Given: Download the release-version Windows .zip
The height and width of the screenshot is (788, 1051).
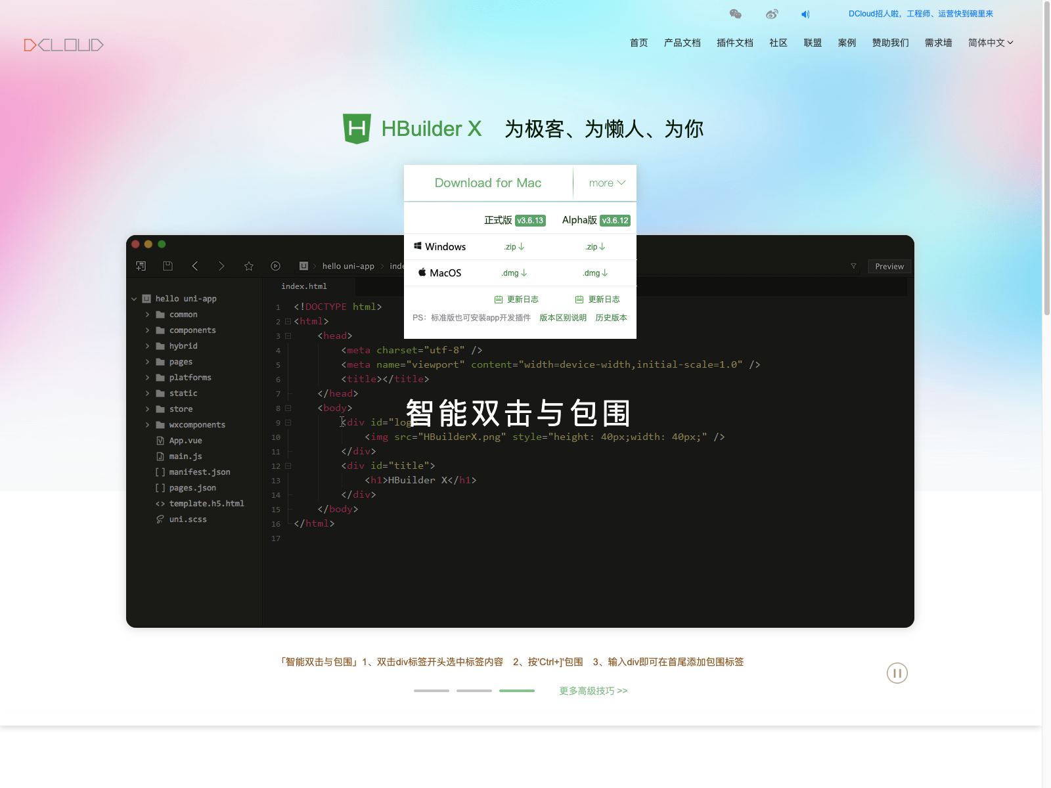Looking at the screenshot, I should pyautogui.click(x=514, y=247).
